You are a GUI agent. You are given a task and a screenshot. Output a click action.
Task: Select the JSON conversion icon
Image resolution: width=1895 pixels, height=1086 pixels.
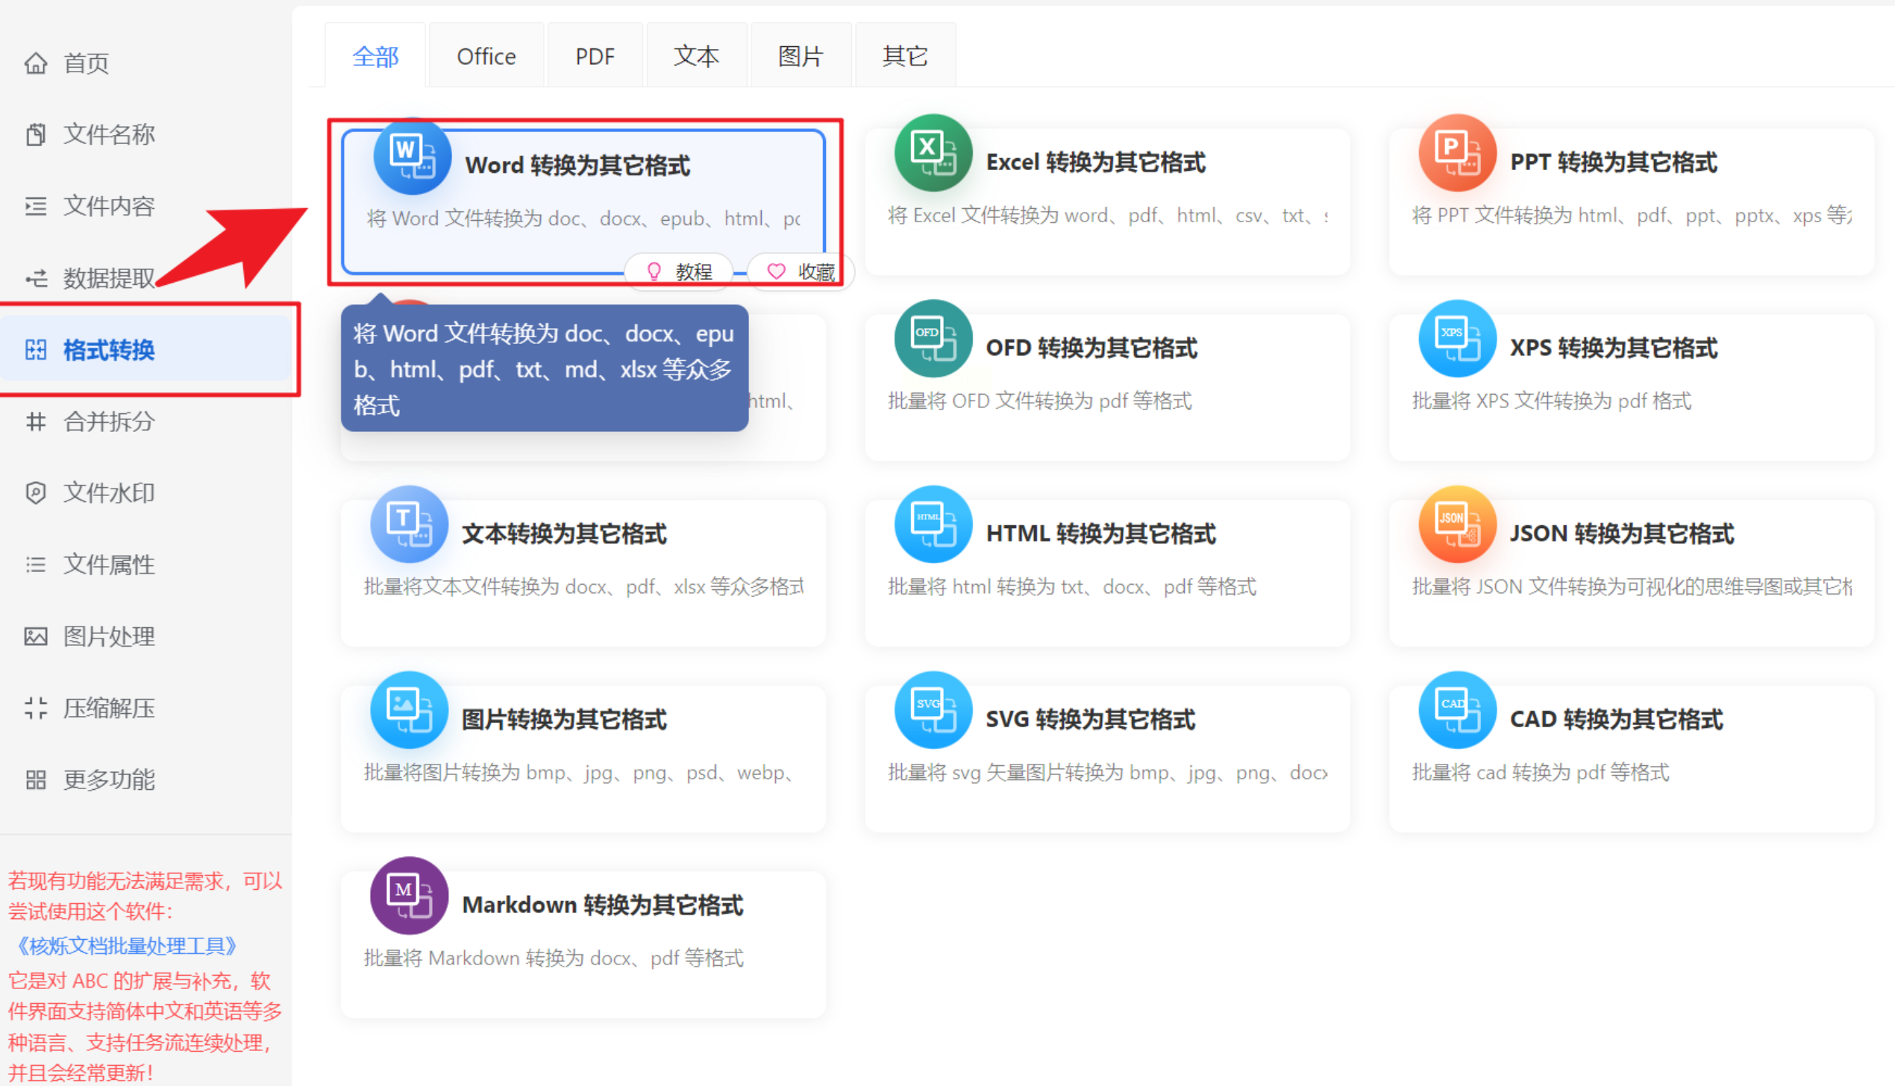1456,524
